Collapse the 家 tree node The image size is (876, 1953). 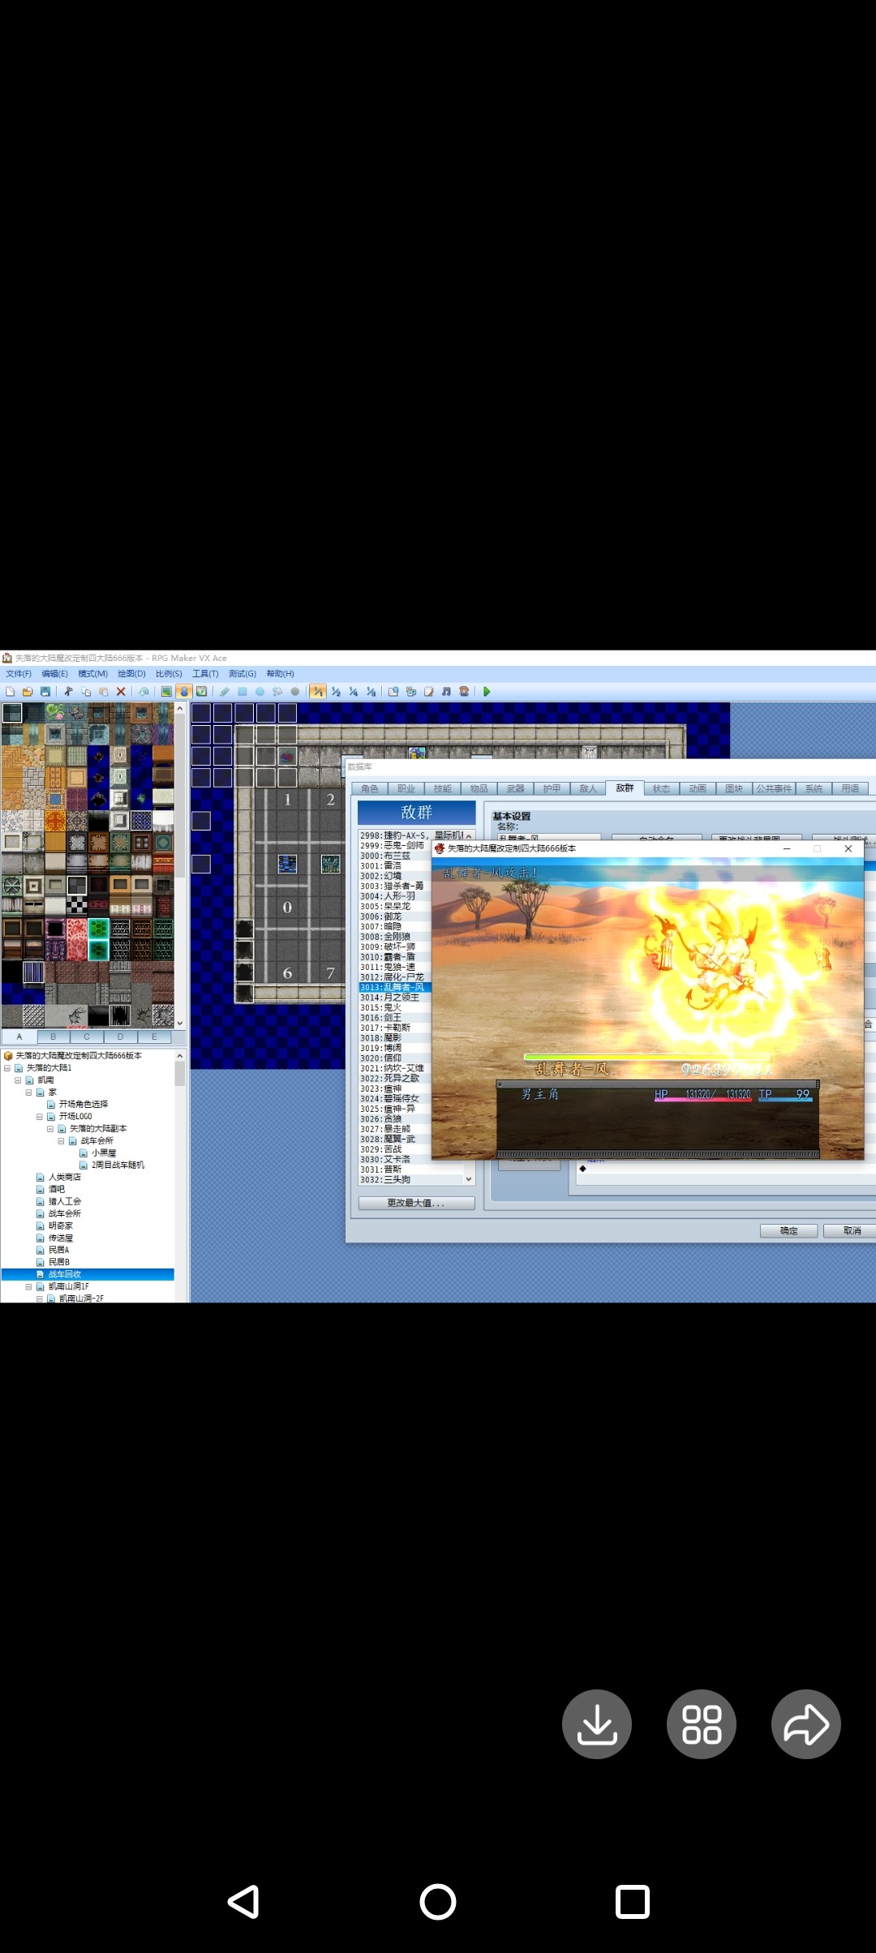click(28, 1092)
